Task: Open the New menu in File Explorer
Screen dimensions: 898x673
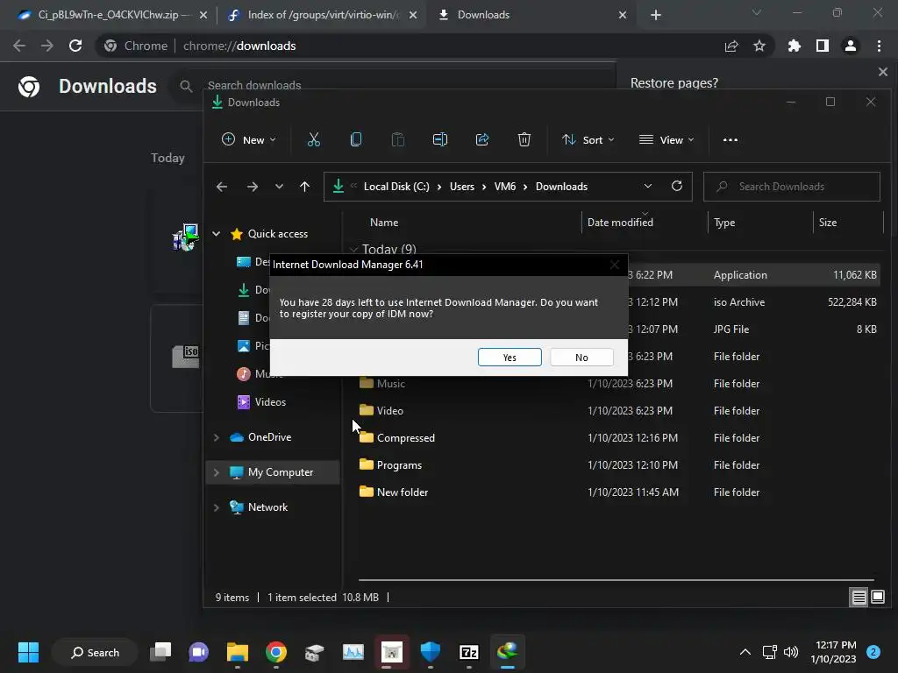Action: (x=248, y=139)
